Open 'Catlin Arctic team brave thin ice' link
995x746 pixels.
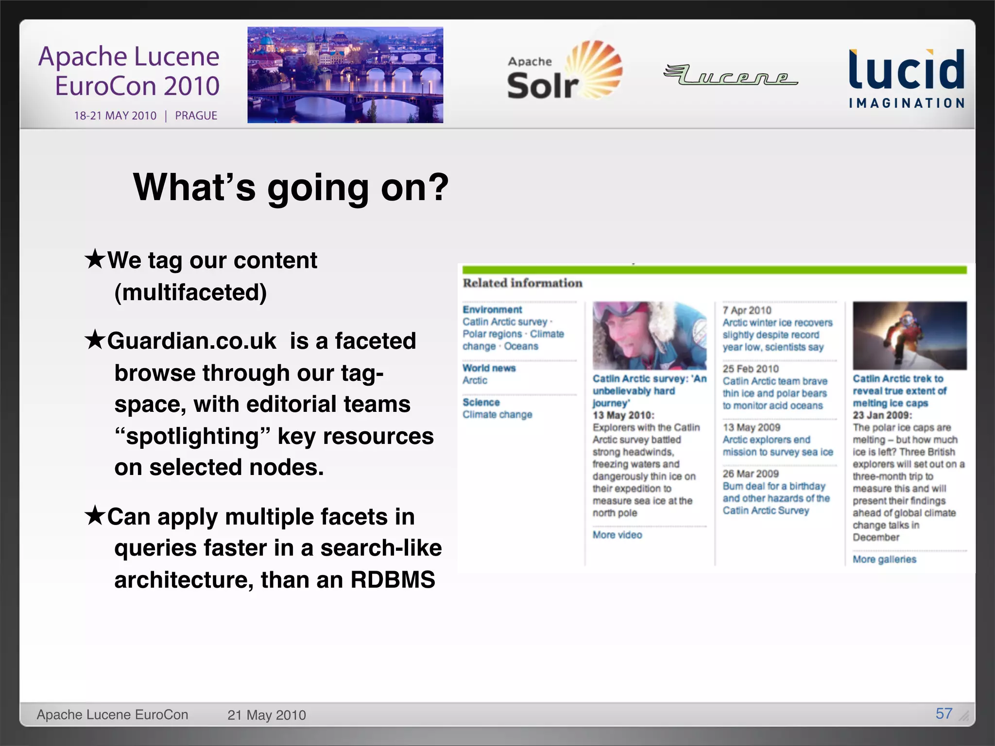pos(775,393)
